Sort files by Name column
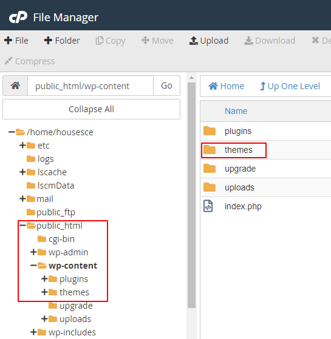Image resolution: width=331 pixels, height=339 pixels. coord(236,111)
